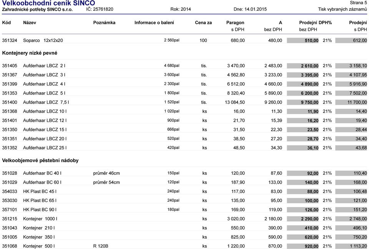This screenshot has width=369, height=249.
Task: Click the note 'průměr 46cm'
Action: (x=106, y=173)
